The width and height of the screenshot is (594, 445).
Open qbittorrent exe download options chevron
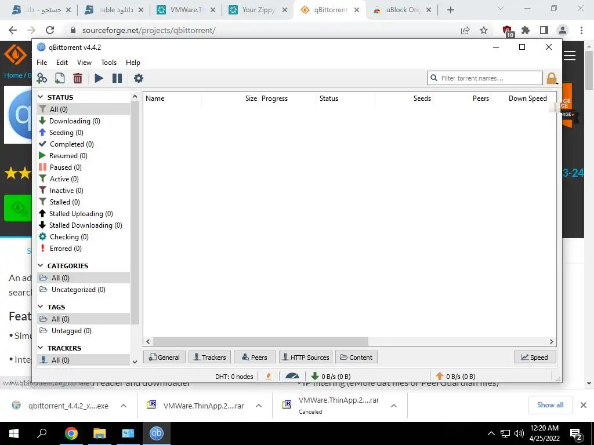pos(124,406)
